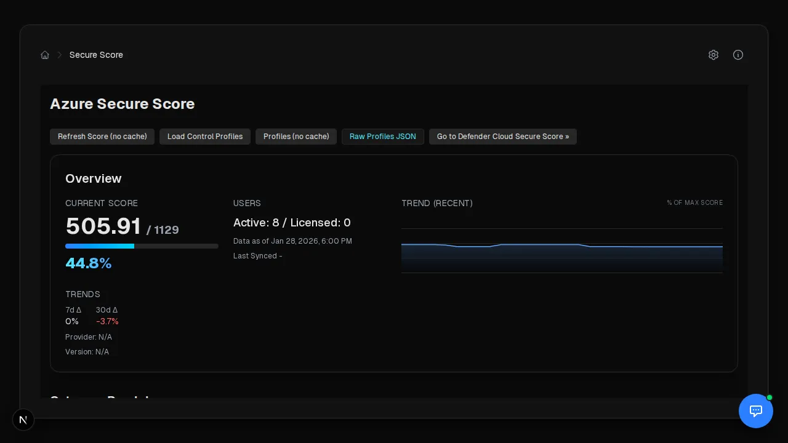
Task: Open the Next.js dev tools badge
Action: click(x=23, y=420)
